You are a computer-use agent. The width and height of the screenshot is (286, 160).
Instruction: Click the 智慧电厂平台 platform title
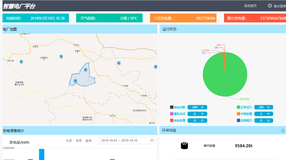click(19, 6)
